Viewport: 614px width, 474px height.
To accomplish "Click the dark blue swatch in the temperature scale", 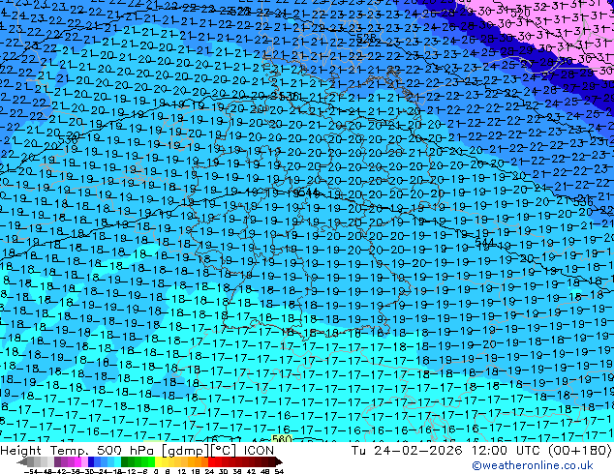I will pos(91,461).
